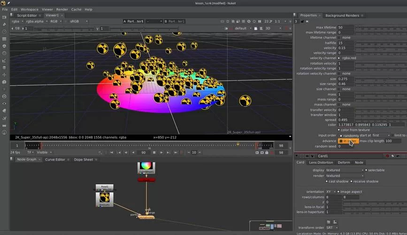Image resolution: width=407 pixels, height=235 pixels.
Task: Open the orientation XY dropdown
Action: pos(330,192)
